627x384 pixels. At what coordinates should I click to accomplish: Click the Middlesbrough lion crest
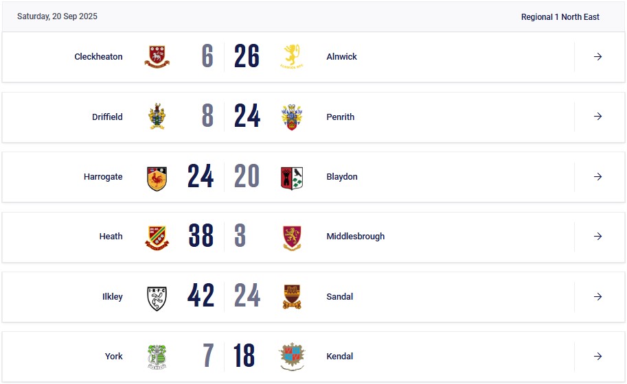pyautogui.click(x=291, y=238)
